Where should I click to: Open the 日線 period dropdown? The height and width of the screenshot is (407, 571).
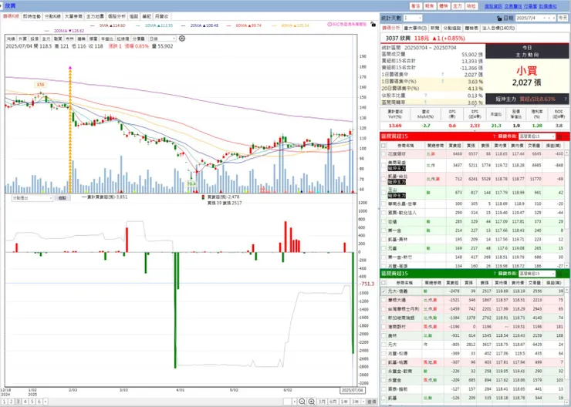(x=162, y=39)
